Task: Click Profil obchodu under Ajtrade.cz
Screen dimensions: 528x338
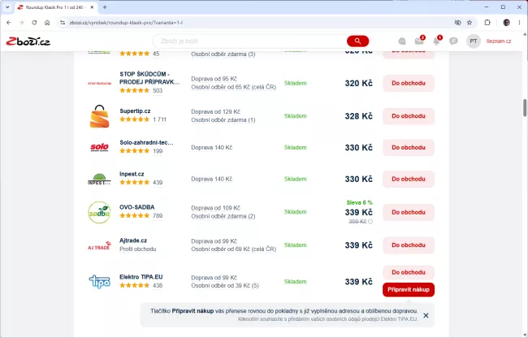Action: point(138,249)
